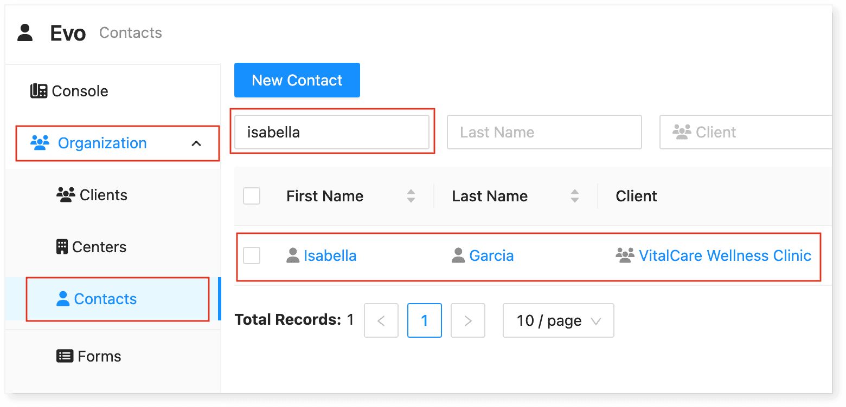This screenshot has width=846, height=407.
Task: Click the Organization group icon
Action: 40,143
